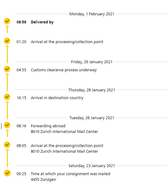Click the yellow arrow above the consignment mailed checkmark
The height and width of the screenshot is (188, 167).
click(7, 158)
